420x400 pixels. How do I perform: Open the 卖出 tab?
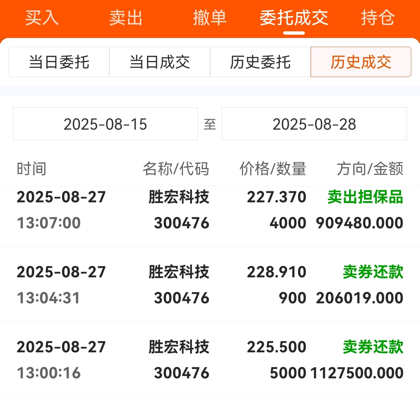click(x=126, y=18)
